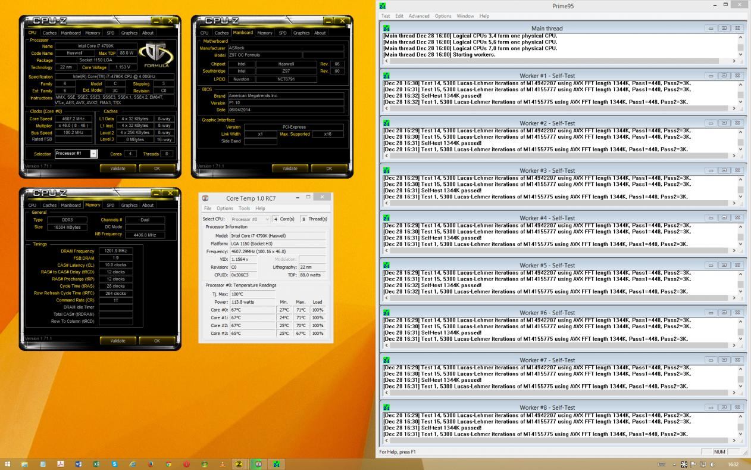Click the Main thread window's vertical scrollbar down arrow
Image resolution: width=751 pixels, height=470 pixels.
pos(741,54)
